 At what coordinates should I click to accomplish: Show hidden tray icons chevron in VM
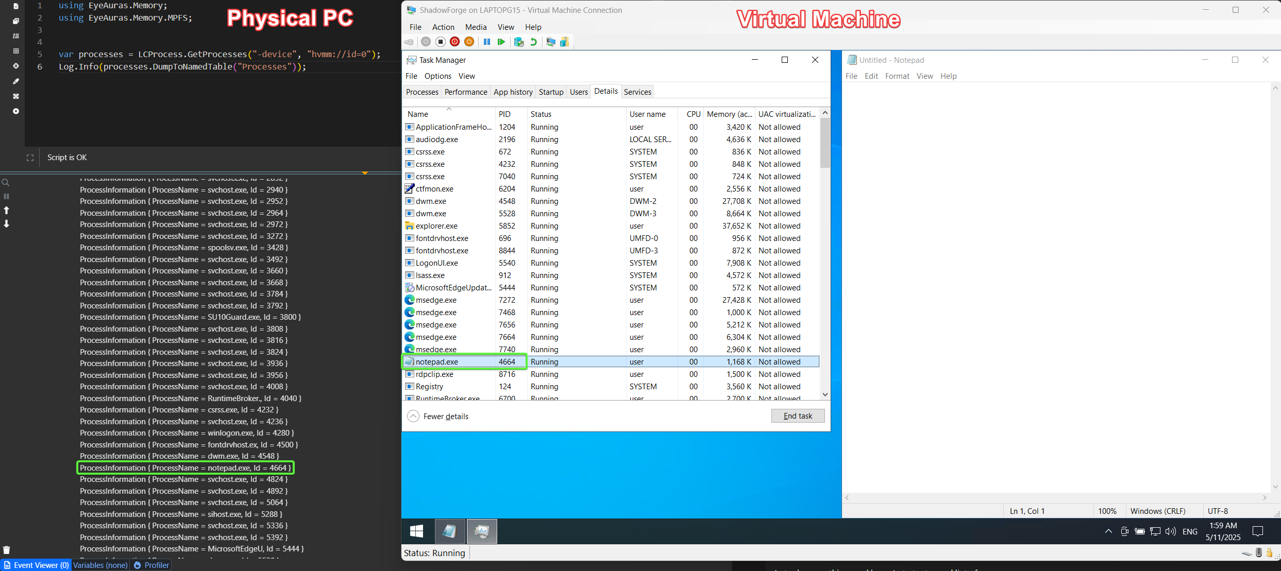(1108, 531)
